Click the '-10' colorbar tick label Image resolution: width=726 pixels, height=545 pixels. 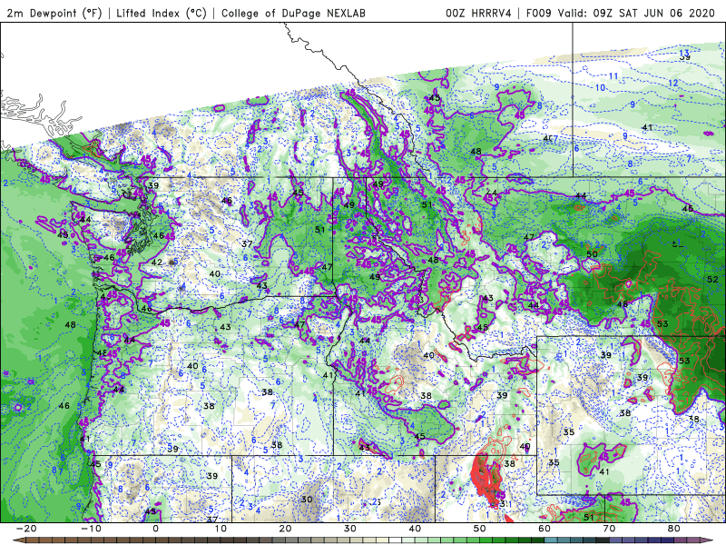coord(91,529)
